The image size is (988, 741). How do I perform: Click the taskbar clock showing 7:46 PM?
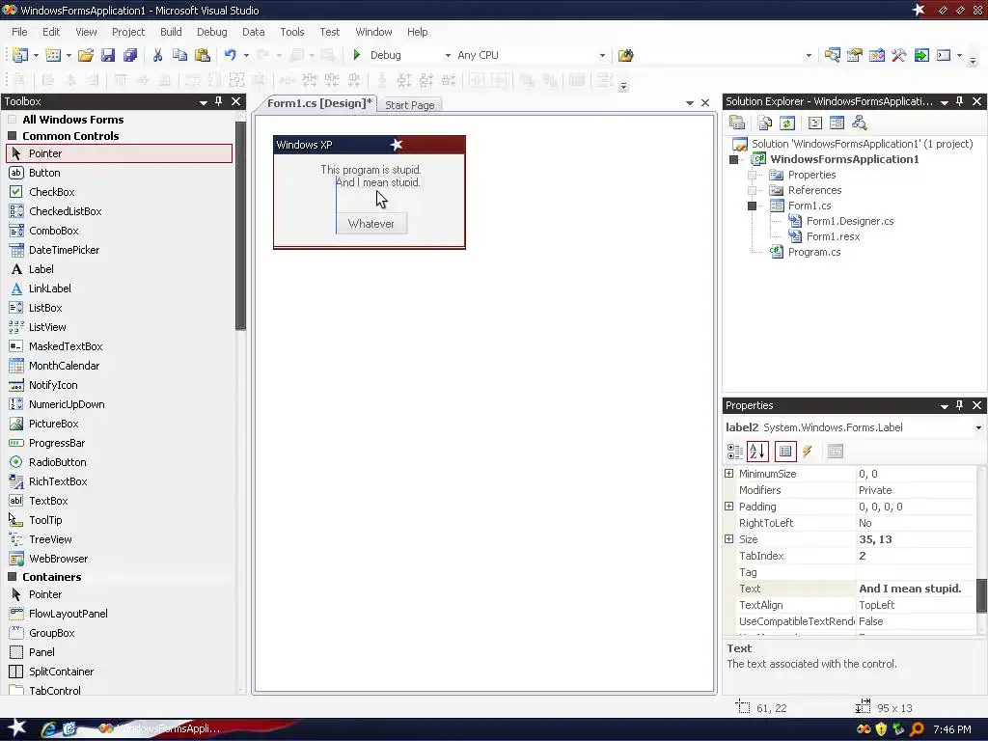[952, 729]
